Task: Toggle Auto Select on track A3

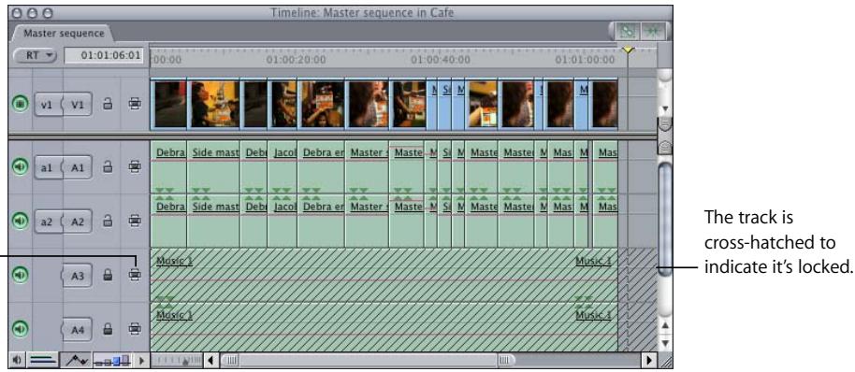Action: [x=135, y=275]
